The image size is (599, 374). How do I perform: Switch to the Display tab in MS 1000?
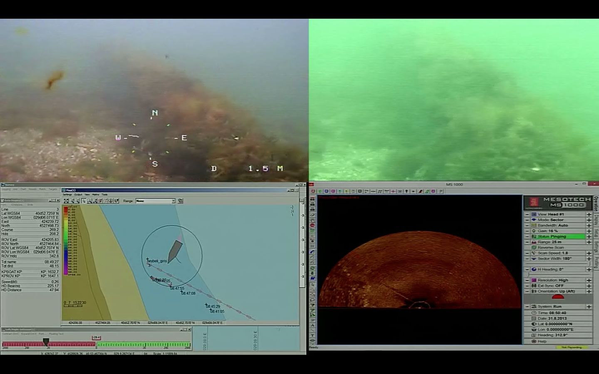[596, 219]
